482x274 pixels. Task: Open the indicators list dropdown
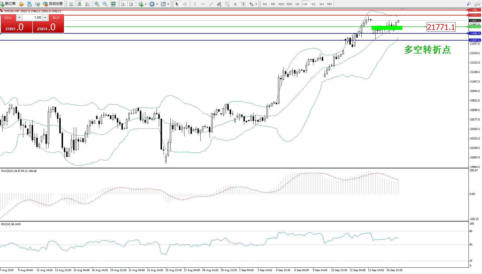(142, 4)
